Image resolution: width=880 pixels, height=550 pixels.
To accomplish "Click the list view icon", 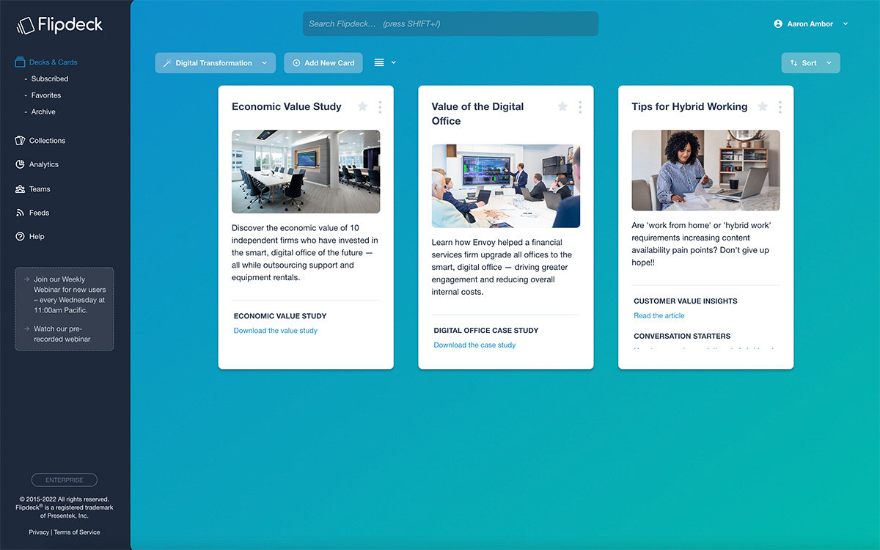I will pos(379,62).
